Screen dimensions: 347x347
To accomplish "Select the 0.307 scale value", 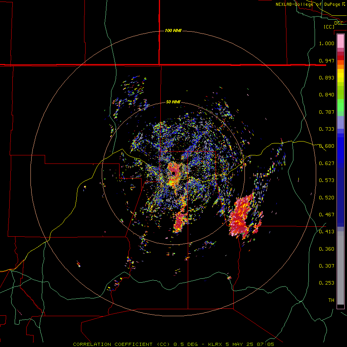I will [x=327, y=266].
